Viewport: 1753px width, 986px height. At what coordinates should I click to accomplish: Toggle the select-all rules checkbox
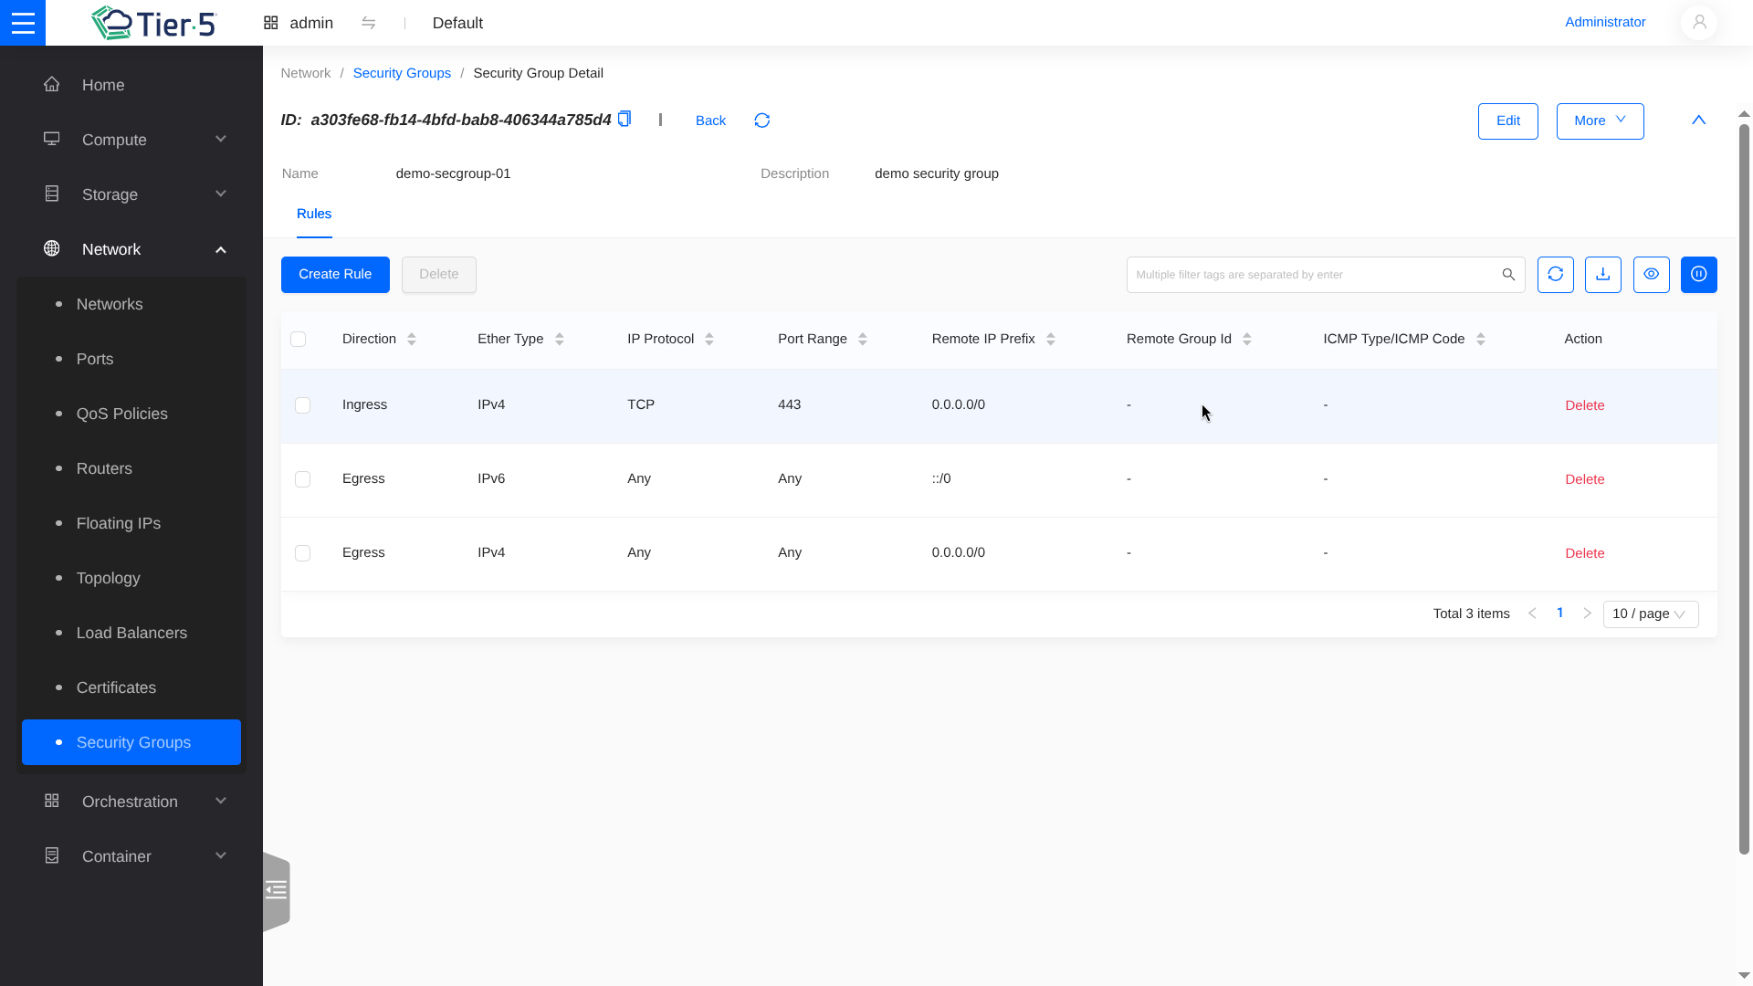point(298,340)
